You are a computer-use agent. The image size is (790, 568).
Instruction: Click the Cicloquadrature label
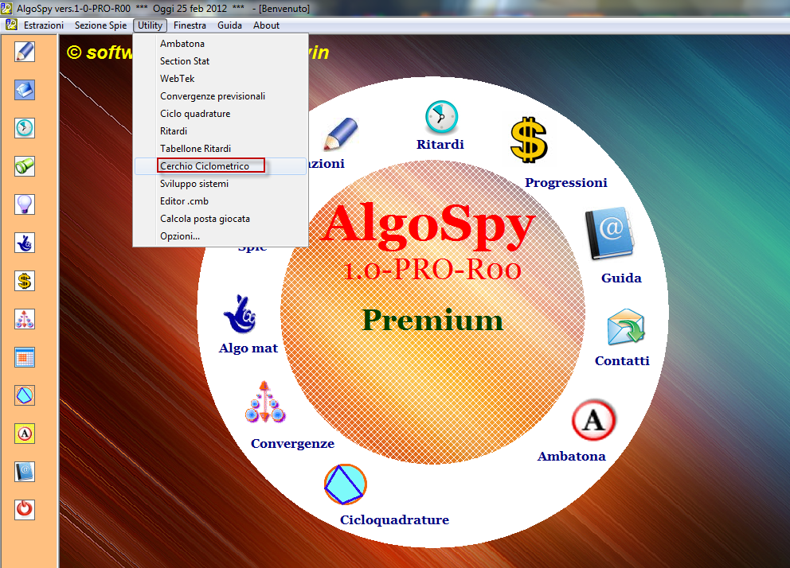[x=394, y=520]
